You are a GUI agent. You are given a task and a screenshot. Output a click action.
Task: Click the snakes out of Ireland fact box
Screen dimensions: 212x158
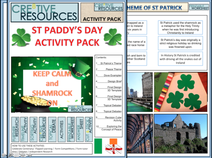pos(180,59)
